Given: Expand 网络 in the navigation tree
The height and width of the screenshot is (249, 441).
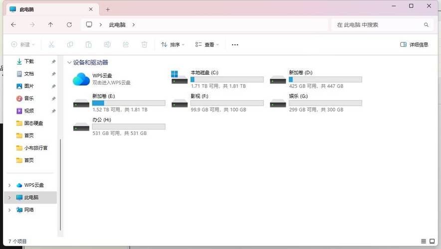Looking at the screenshot, I should tap(9, 210).
